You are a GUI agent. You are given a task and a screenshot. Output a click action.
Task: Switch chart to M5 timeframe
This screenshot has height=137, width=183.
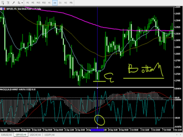click(33, 3)
